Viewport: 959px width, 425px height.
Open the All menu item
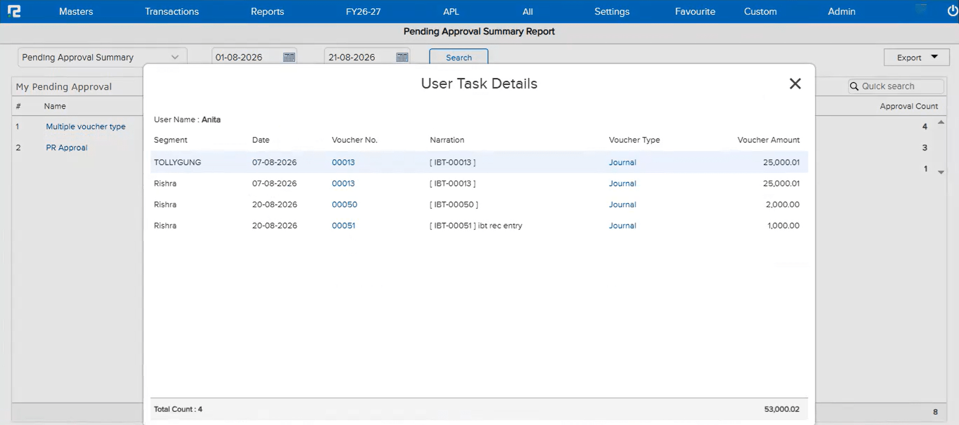click(528, 11)
